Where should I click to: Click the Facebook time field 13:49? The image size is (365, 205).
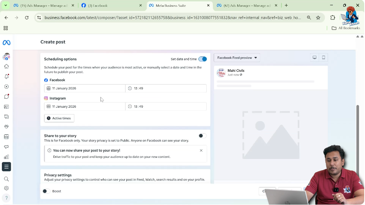(x=166, y=88)
